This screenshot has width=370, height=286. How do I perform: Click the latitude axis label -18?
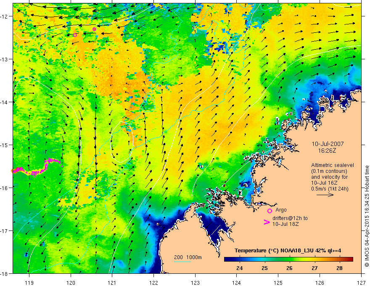[x=5, y=273]
